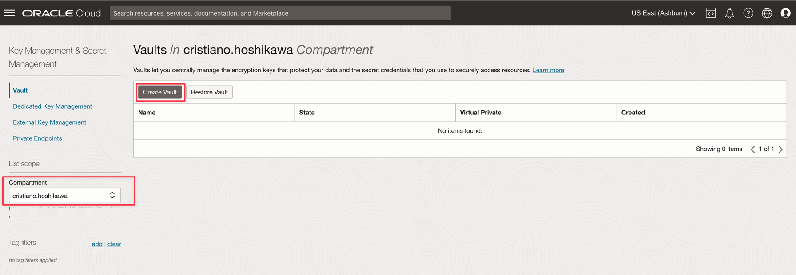Click the Oracle Cloud logo

click(61, 13)
